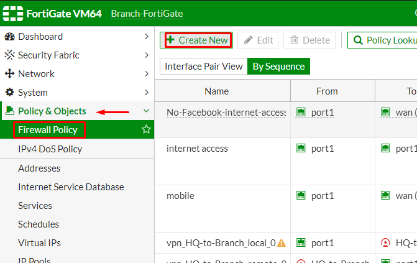Click the warning icon beside vpn_HQ-to-Branch_local_0
This screenshot has width=417, height=263.
[282, 242]
